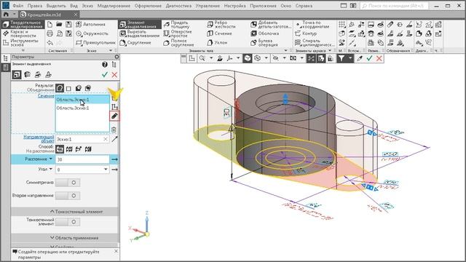Click red X in viewport toolbar
This screenshot has width=466, height=262.
coord(379,58)
